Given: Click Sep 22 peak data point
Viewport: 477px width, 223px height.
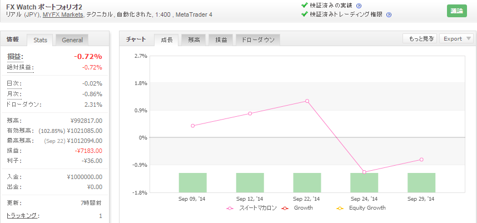Looking at the screenshot, I should (307, 101).
